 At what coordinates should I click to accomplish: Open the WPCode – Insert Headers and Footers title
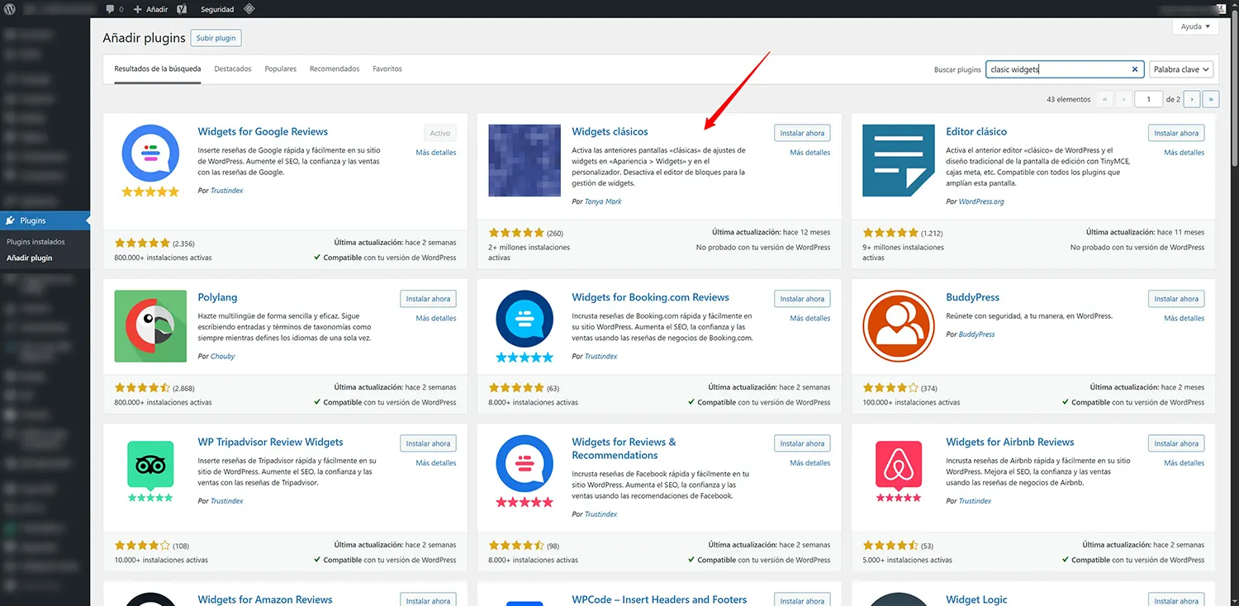point(659,599)
